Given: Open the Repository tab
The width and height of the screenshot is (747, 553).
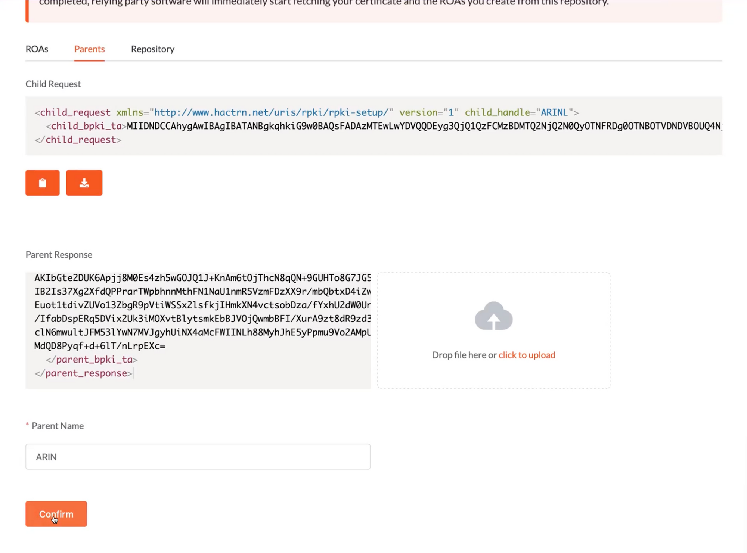Looking at the screenshot, I should [x=152, y=49].
